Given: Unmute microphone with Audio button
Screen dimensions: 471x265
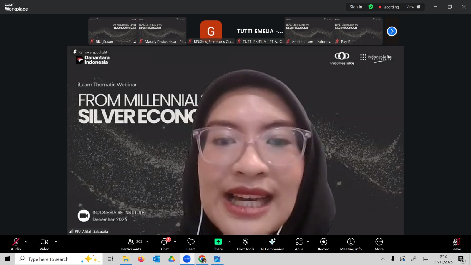Looking at the screenshot, I should (x=16, y=244).
